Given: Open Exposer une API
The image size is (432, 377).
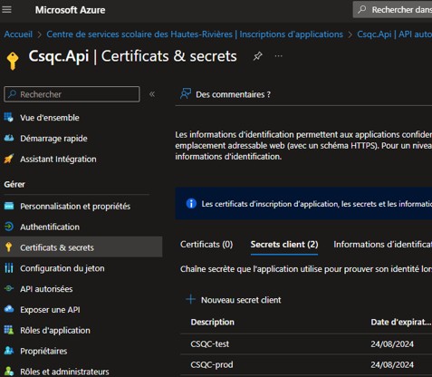Looking at the screenshot, I should (50, 310).
